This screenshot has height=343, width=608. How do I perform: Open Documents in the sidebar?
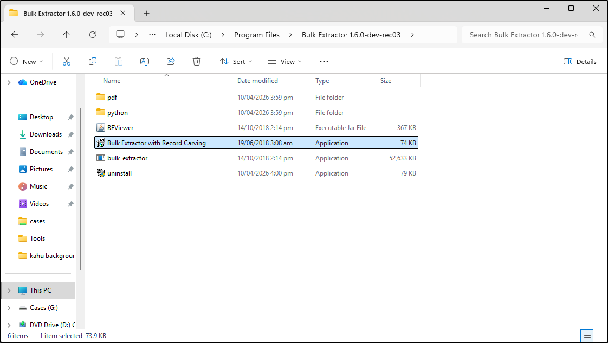pos(46,152)
